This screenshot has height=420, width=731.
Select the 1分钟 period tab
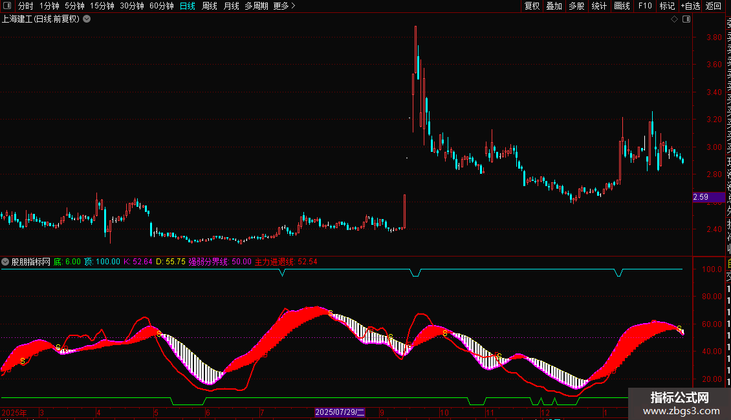[49, 6]
